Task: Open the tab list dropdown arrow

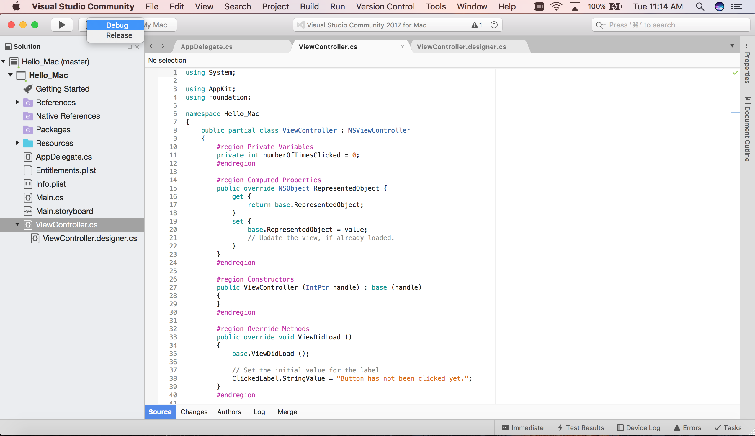Action: coord(732,46)
